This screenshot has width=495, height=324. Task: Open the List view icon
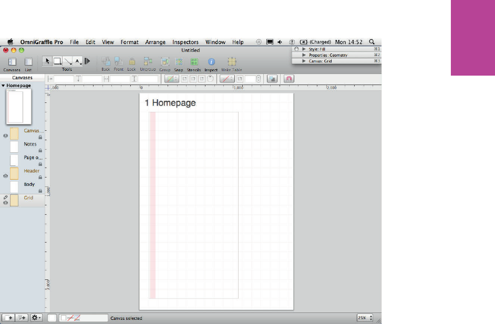pos(28,62)
